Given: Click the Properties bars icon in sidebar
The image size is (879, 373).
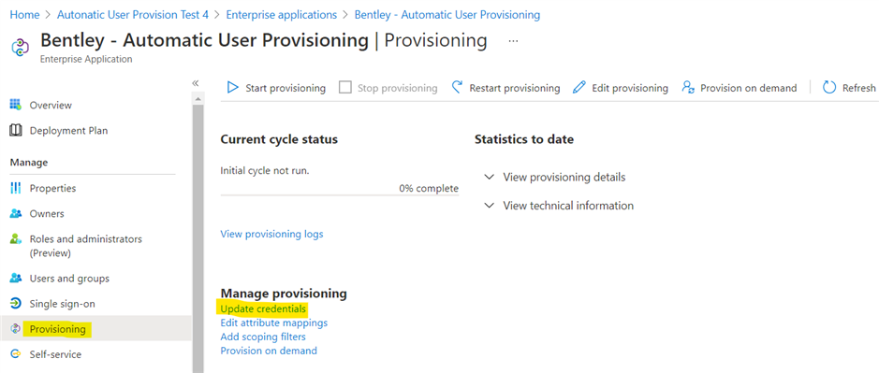Looking at the screenshot, I should tap(16, 188).
